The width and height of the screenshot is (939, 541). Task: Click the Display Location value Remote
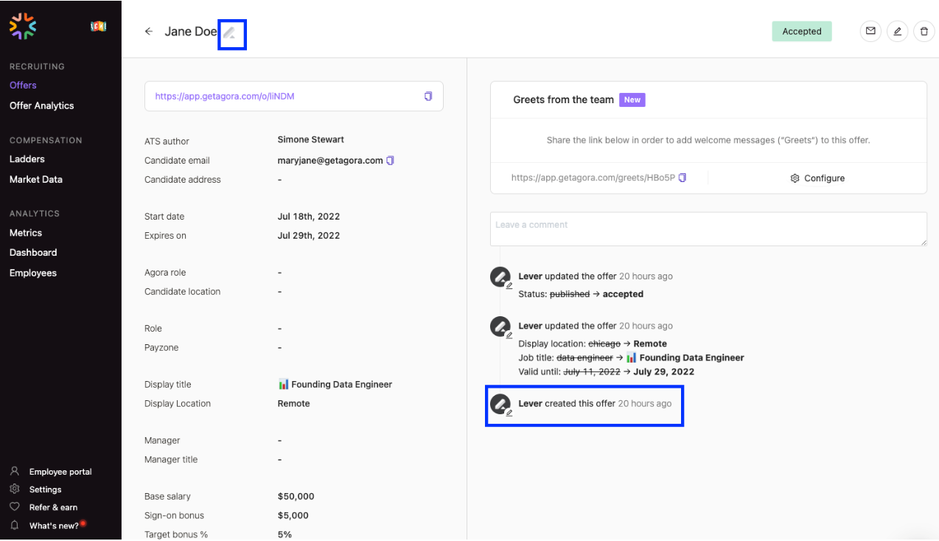click(294, 403)
